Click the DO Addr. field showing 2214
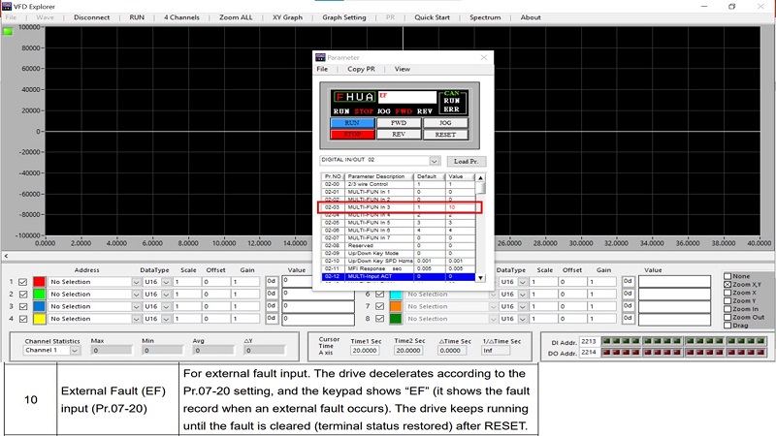The width and height of the screenshot is (776, 436). click(x=589, y=353)
